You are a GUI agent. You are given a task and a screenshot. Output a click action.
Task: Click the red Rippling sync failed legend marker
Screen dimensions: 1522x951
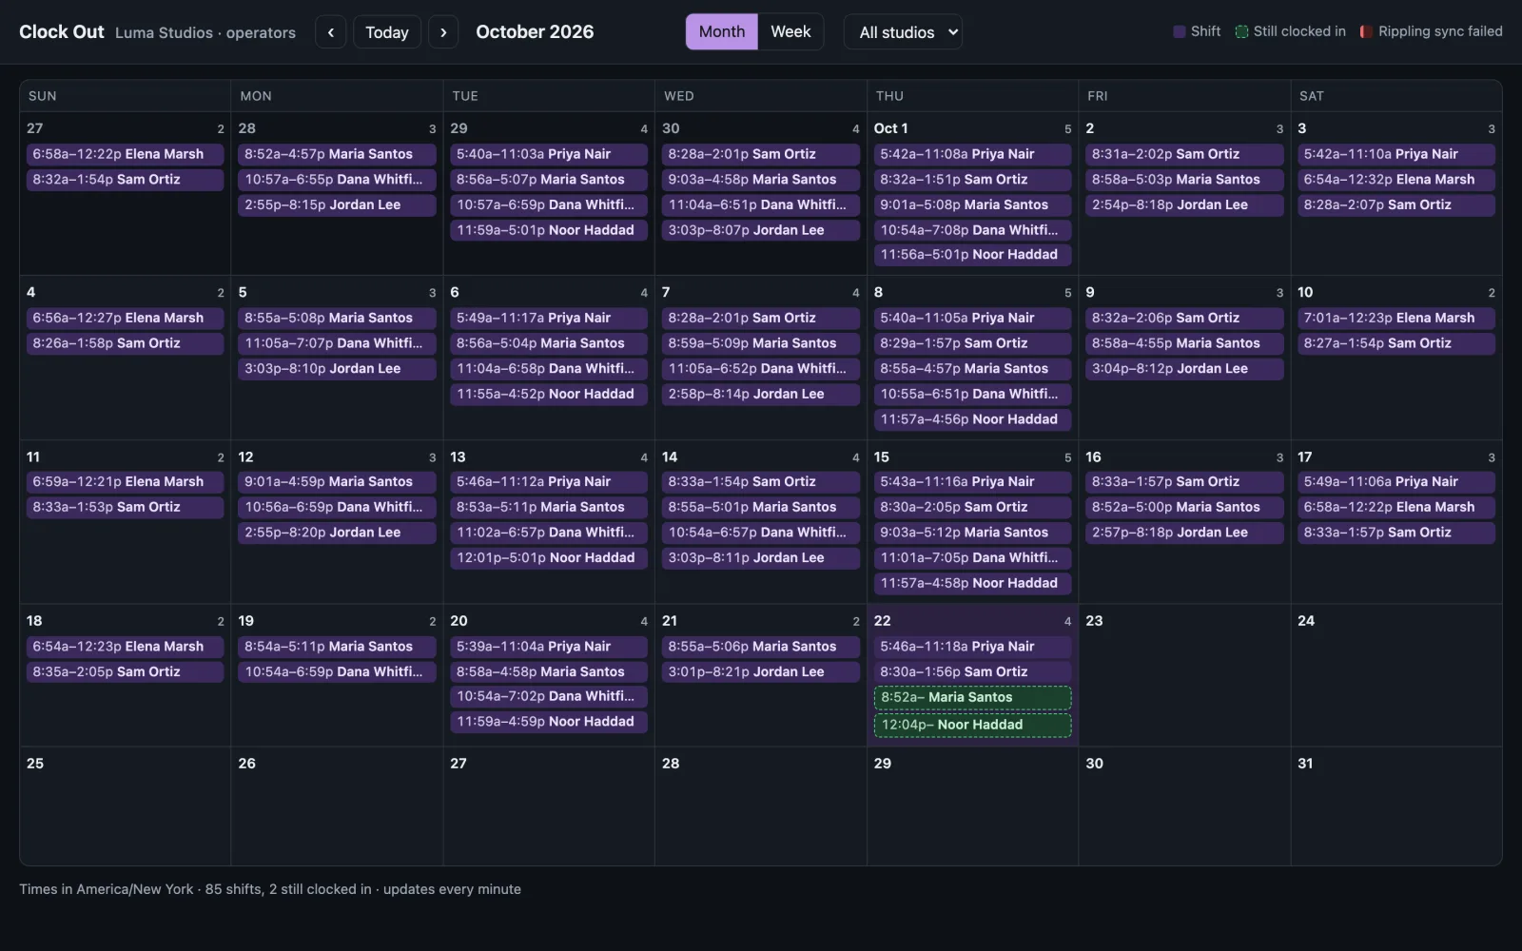click(1366, 31)
